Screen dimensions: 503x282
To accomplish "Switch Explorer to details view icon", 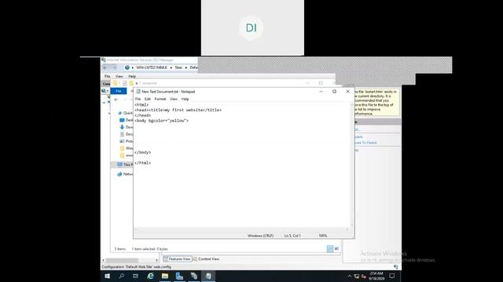I will 330,248.
